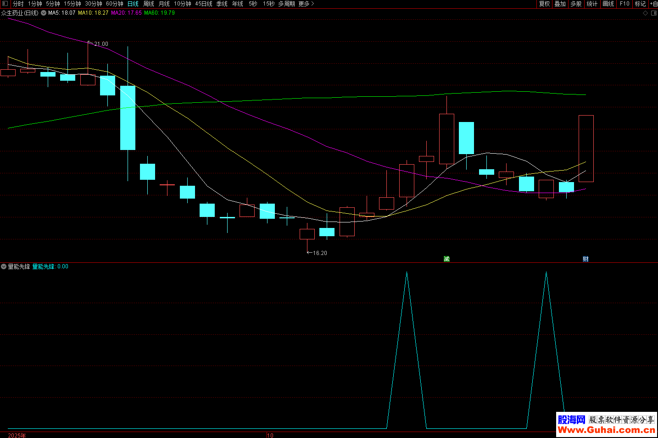Click the blue 财 marker icon
658x438 pixels.
click(x=586, y=259)
